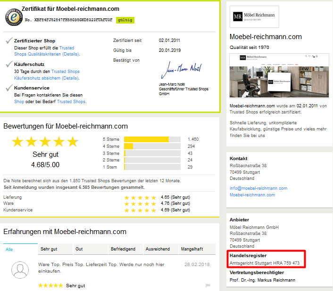Click the report flag icon on the review
The width and height of the screenshot is (333, 291).
click(208, 285)
